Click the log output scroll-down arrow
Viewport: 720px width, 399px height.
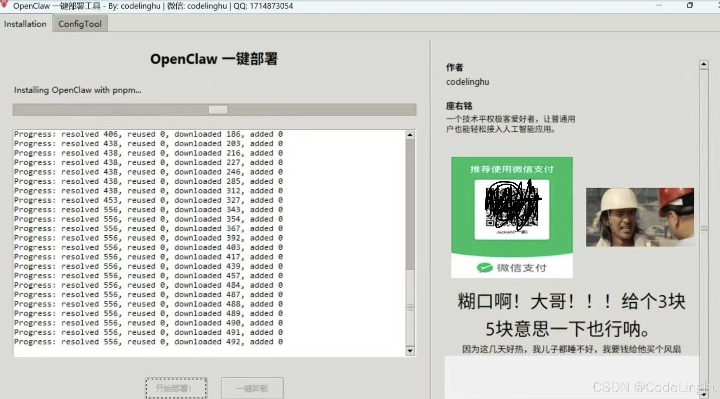410,350
